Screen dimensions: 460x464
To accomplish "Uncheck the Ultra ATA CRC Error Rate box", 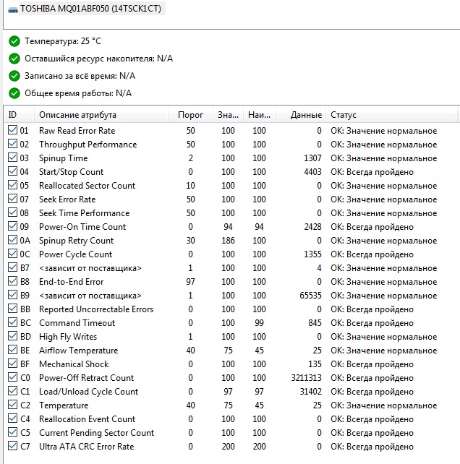I will (12, 447).
